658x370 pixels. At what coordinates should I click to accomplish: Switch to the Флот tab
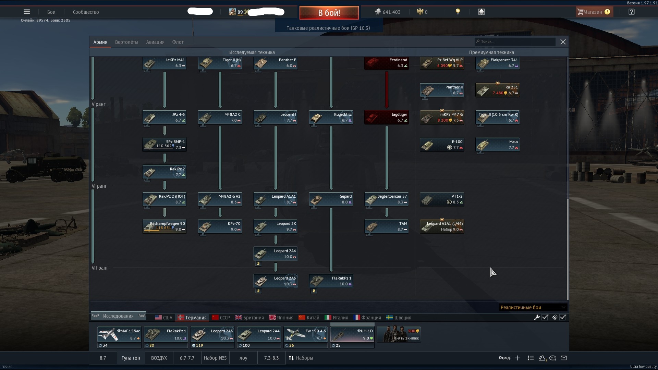point(178,42)
